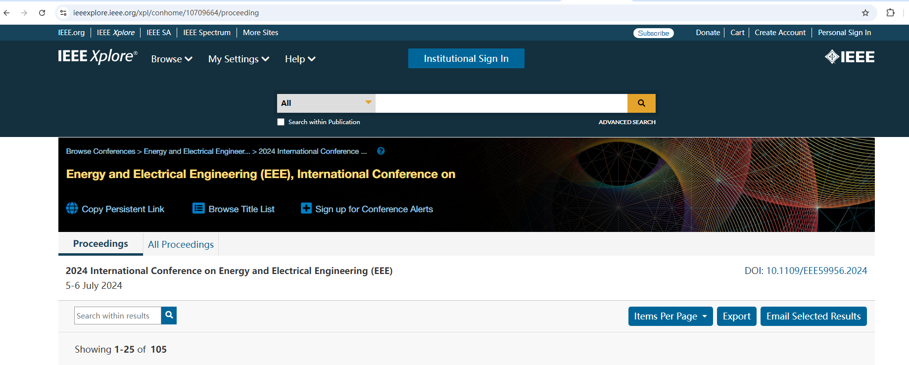Image resolution: width=909 pixels, height=365 pixels.
Task: Click the Export button
Action: (x=737, y=317)
